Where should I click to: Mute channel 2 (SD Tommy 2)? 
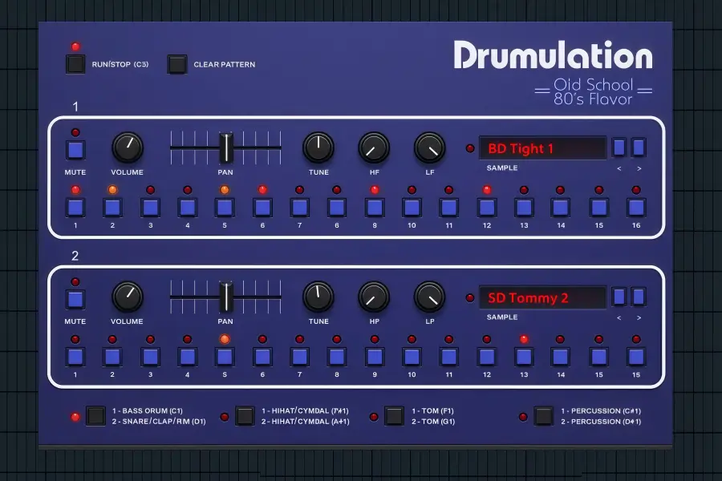pos(75,299)
